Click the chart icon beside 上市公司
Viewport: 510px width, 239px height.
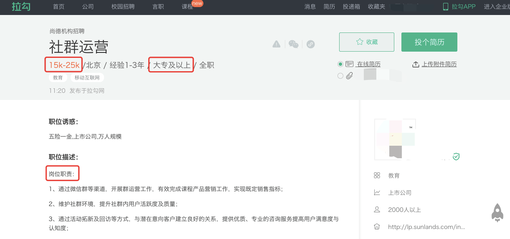tap(377, 192)
